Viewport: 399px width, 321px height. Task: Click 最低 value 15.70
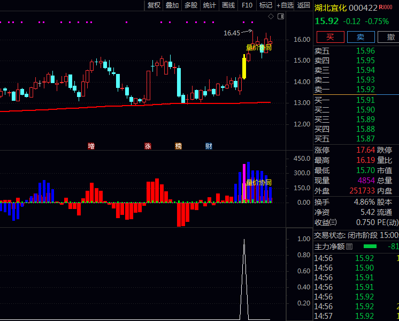[365, 170]
